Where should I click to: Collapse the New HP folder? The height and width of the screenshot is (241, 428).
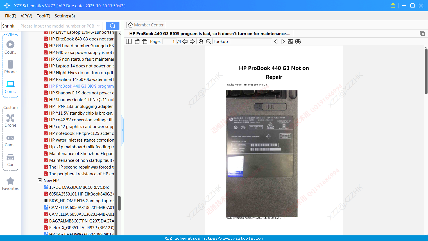pyautogui.click(x=40, y=180)
